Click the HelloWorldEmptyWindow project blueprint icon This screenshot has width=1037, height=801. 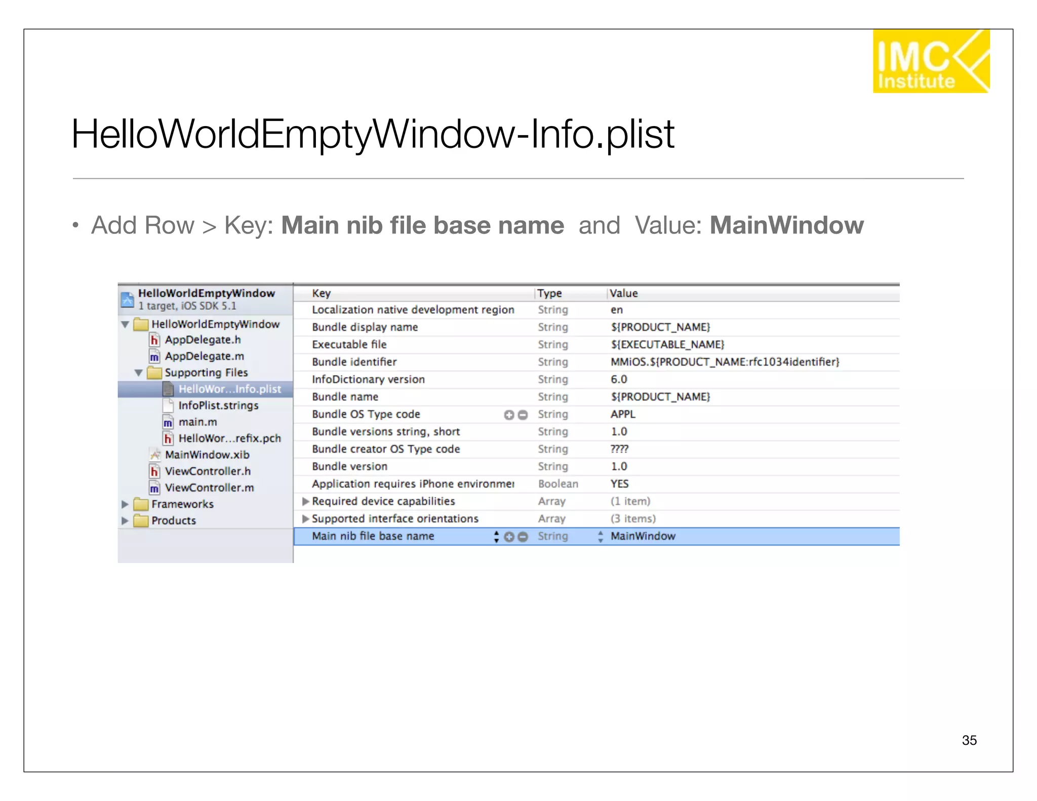coord(128,299)
